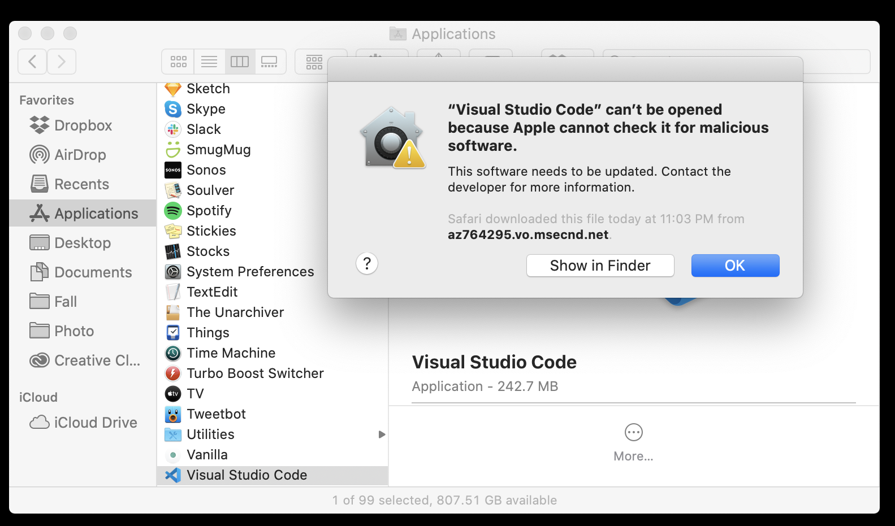
Task: Go back with the Finder back arrow
Action: tap(33, 62)
